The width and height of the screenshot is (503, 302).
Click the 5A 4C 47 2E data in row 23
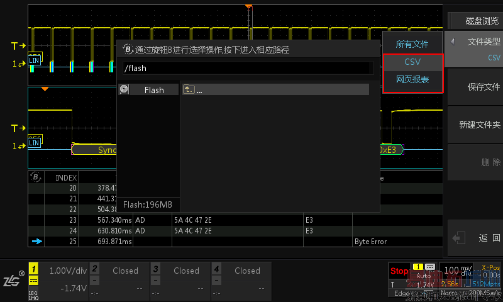[193, 220]
